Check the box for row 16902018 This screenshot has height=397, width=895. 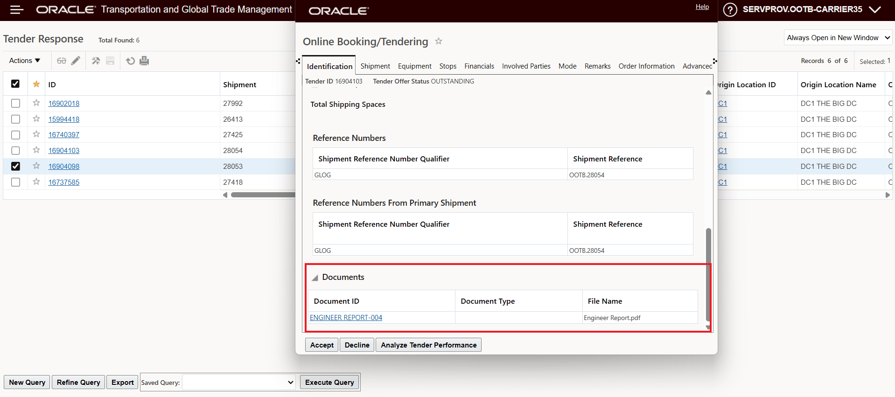15,103
